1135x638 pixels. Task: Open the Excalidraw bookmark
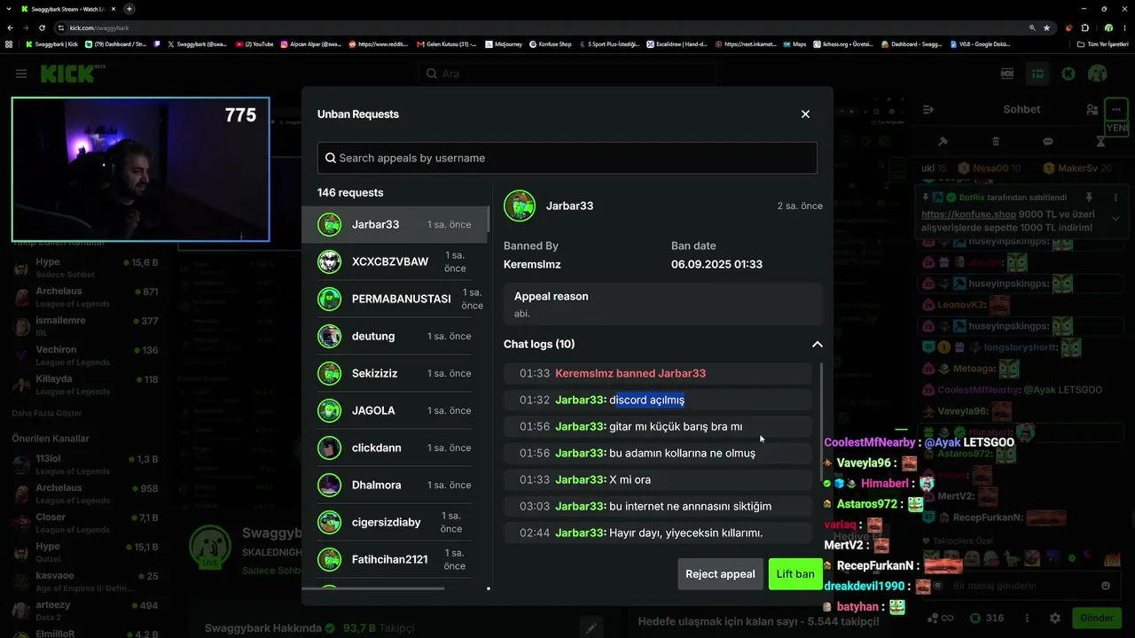677,43
